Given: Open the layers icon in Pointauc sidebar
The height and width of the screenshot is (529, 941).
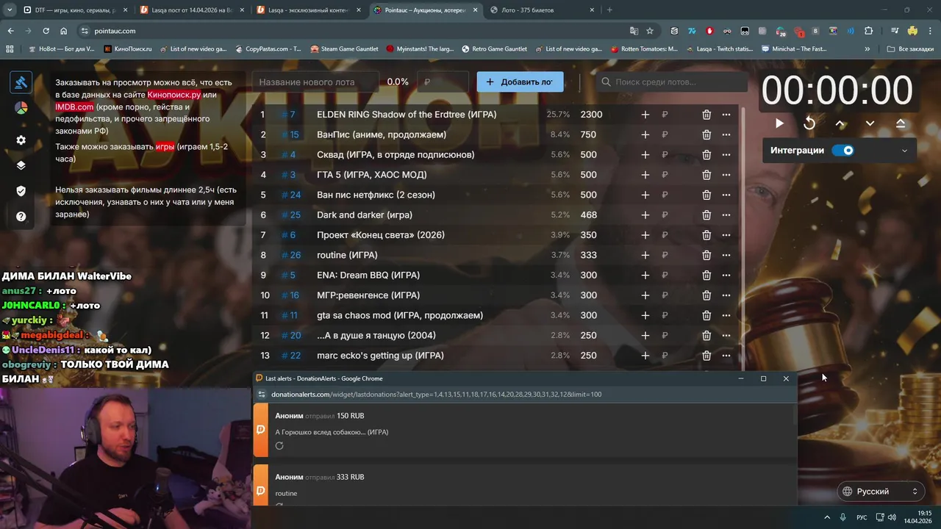Looking at the screenshot, I should click(x=21, y=165).
